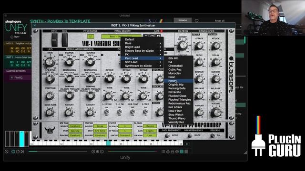Click the Volume envelope Decay knob

coord(216,62)
